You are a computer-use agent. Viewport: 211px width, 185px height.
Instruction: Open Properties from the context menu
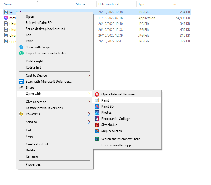(x=33, y=164)
